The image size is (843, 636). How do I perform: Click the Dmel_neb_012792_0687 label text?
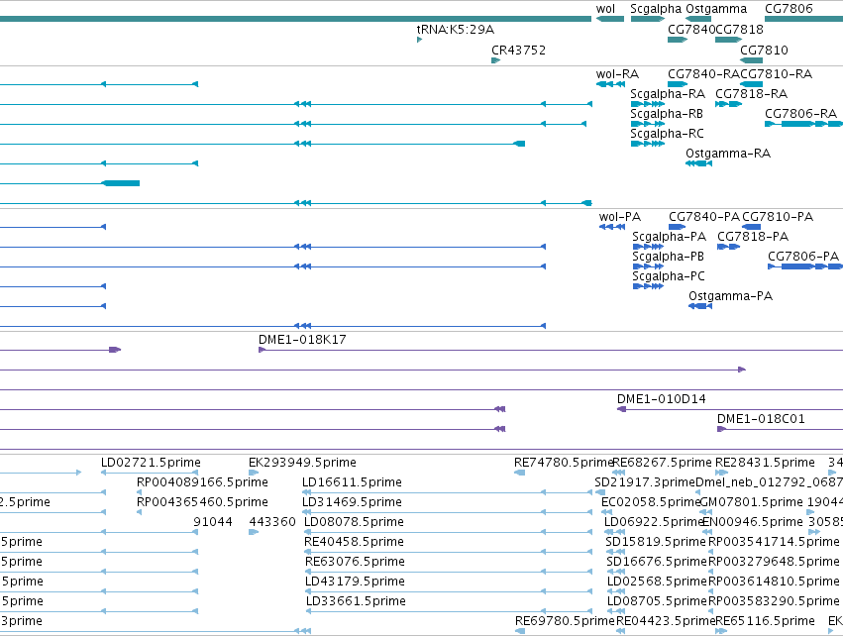770,482
